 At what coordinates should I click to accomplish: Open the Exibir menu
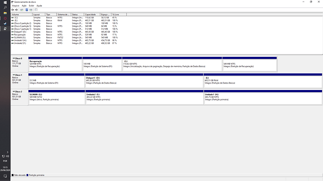[x=31, y=6]
